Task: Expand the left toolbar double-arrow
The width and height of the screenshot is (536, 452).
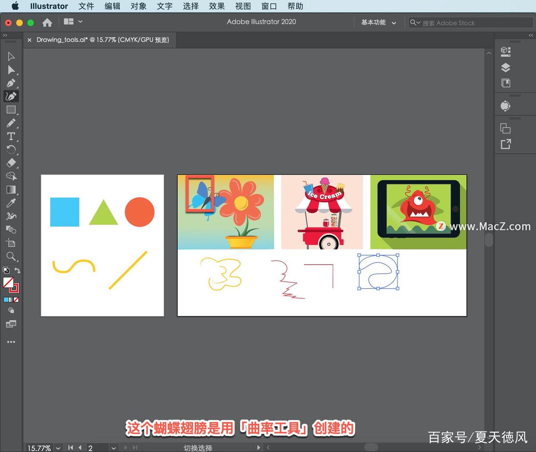Action: (x=5, y=35)
